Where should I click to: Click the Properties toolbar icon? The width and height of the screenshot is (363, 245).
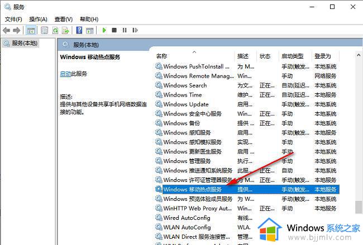pos(44,30)
